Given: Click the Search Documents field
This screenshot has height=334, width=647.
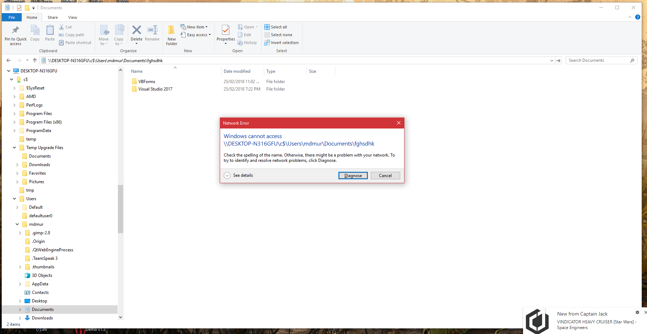Looking at the screenshot, I should [x=601, y=60].
